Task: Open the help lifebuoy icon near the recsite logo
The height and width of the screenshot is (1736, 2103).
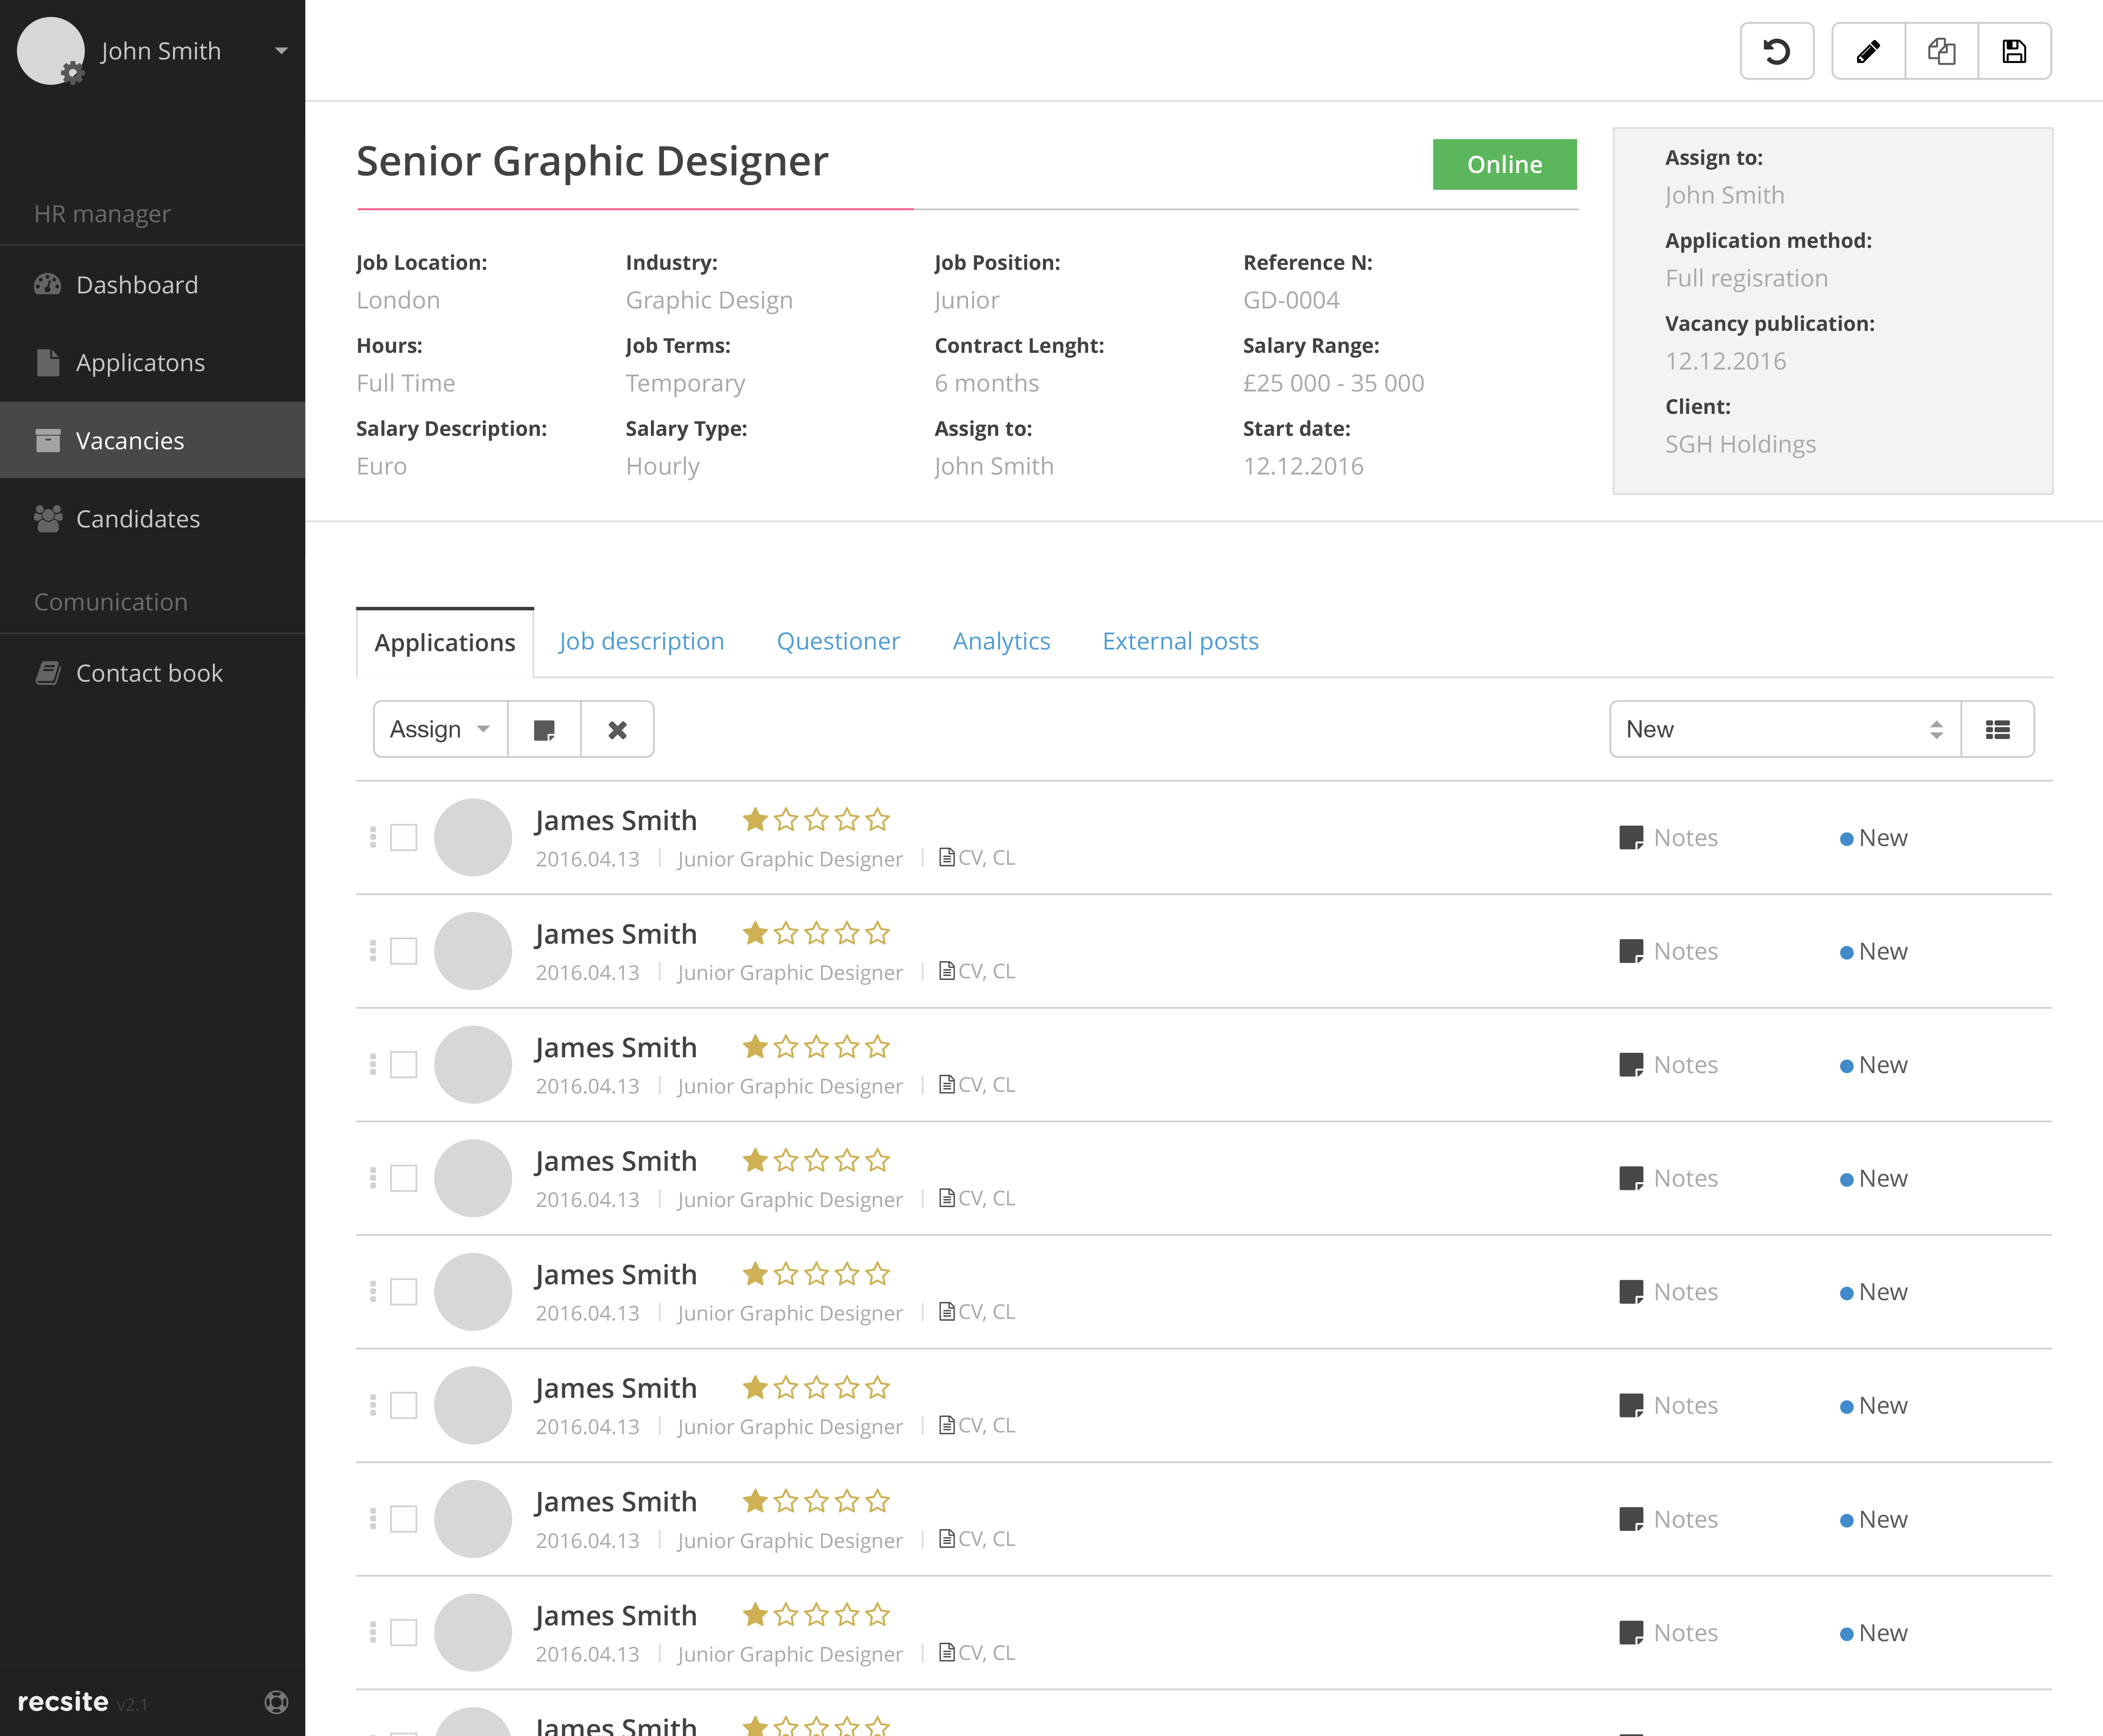Action: pos(276,1702)
